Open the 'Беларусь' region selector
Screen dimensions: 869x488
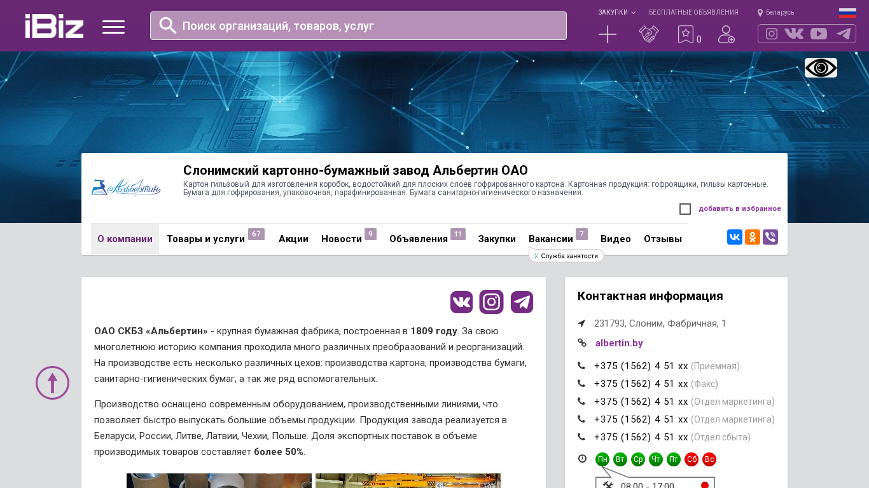(x=775, y=13)
